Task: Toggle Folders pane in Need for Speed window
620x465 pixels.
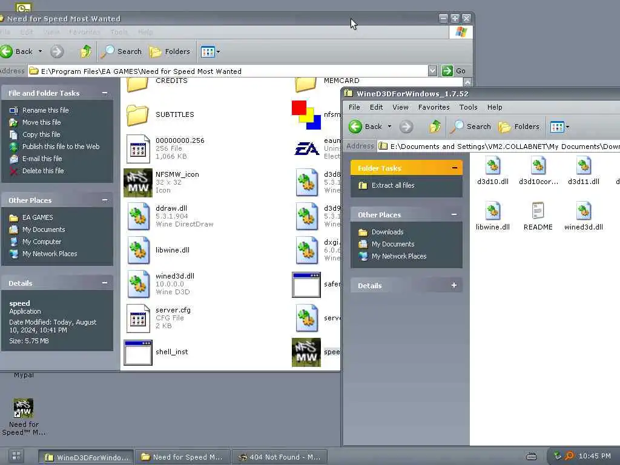Action: (170, 51)
